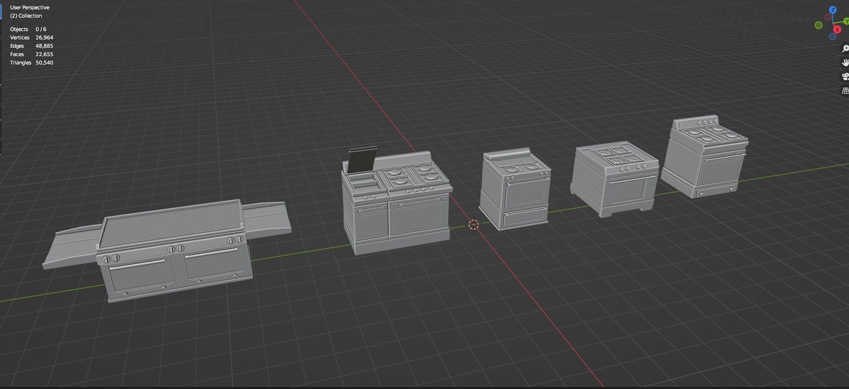Click the Faces '22,655' statistic
Image resolution: width=849 pixels, height=389 pixels.
coord(45,54)
